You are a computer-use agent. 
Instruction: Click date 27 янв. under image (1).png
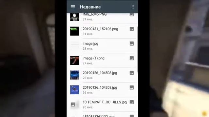(88, 63)
